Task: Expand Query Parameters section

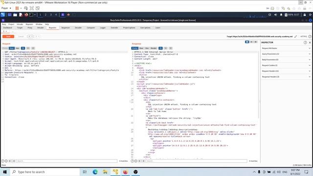Action: point(286,54)
